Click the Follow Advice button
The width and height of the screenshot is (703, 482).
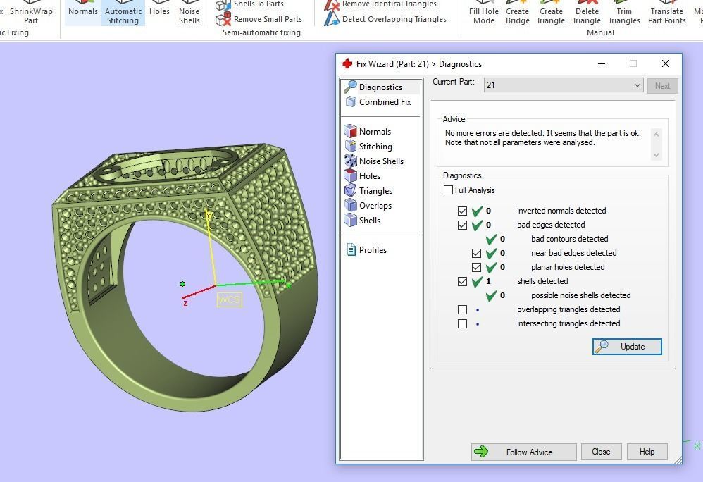523,452
